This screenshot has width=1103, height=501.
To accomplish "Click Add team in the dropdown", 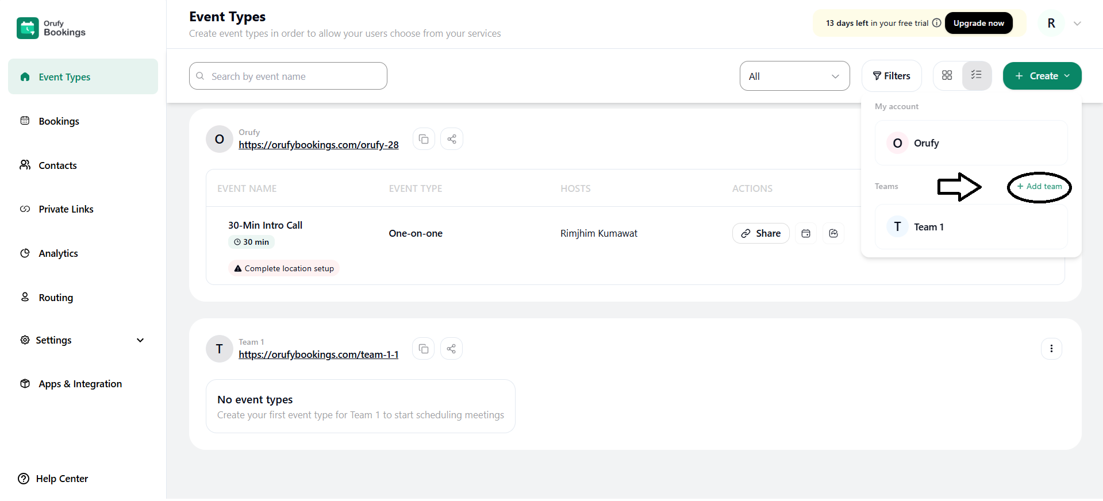I will (x=1039, y=187).
